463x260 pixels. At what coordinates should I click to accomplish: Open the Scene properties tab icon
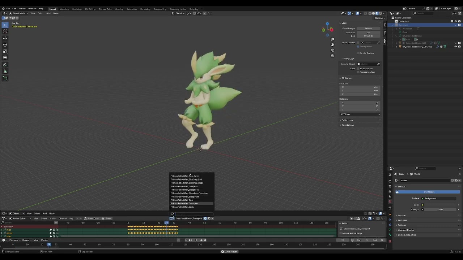pos(390,196)
